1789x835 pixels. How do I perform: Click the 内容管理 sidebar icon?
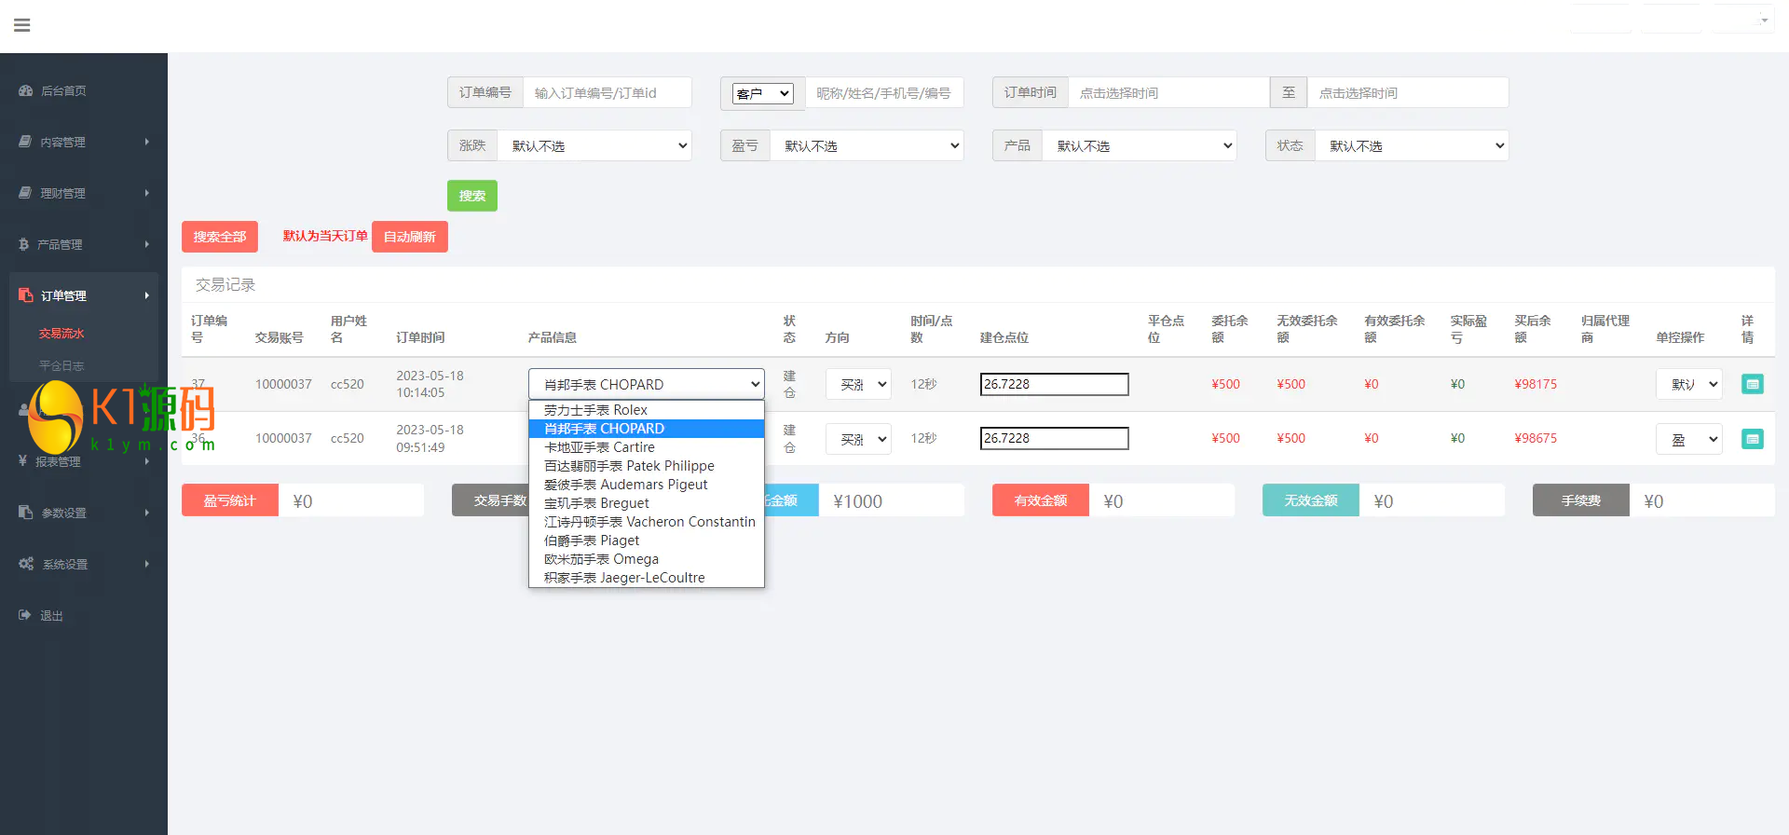[x=25, y=142]
